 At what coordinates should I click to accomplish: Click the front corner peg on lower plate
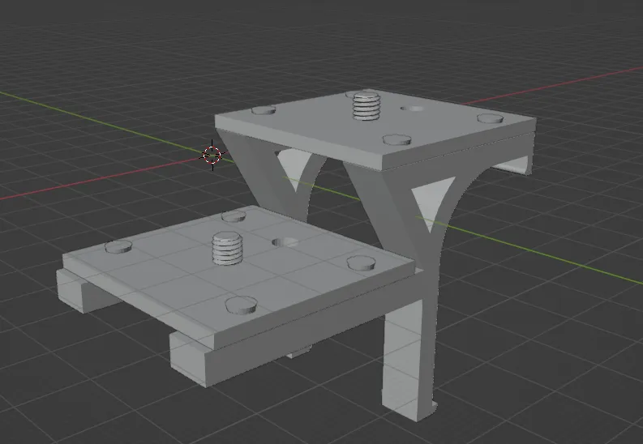click(x=242, y=305)
